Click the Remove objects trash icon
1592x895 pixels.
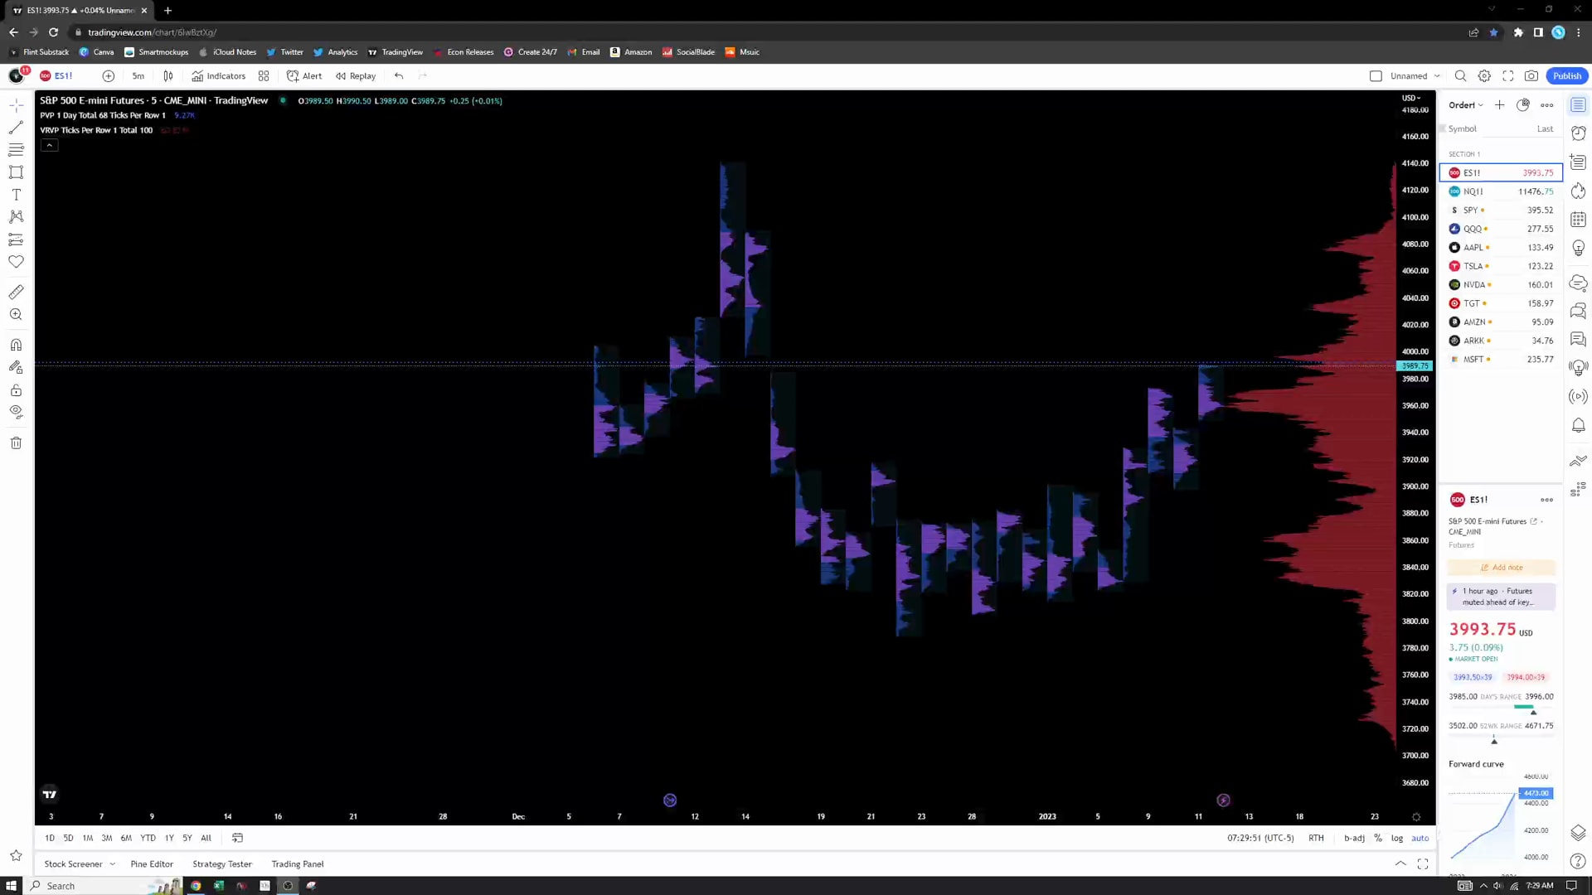point(16,443)
